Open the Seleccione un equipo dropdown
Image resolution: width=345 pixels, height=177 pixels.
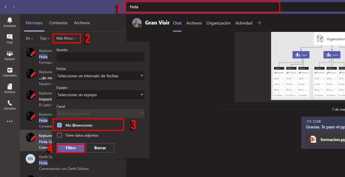pyautogui.click(x=100, y=95)
